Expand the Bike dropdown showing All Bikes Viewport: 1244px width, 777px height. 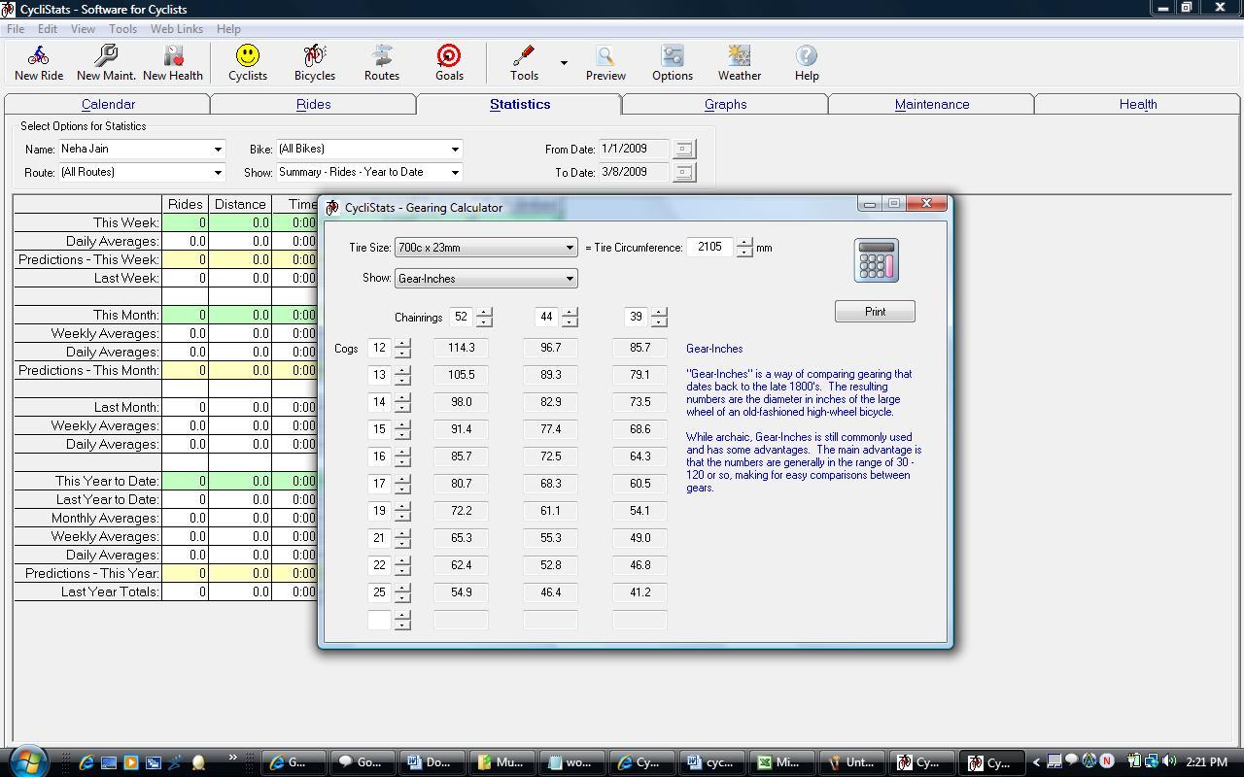click(454, 149)
